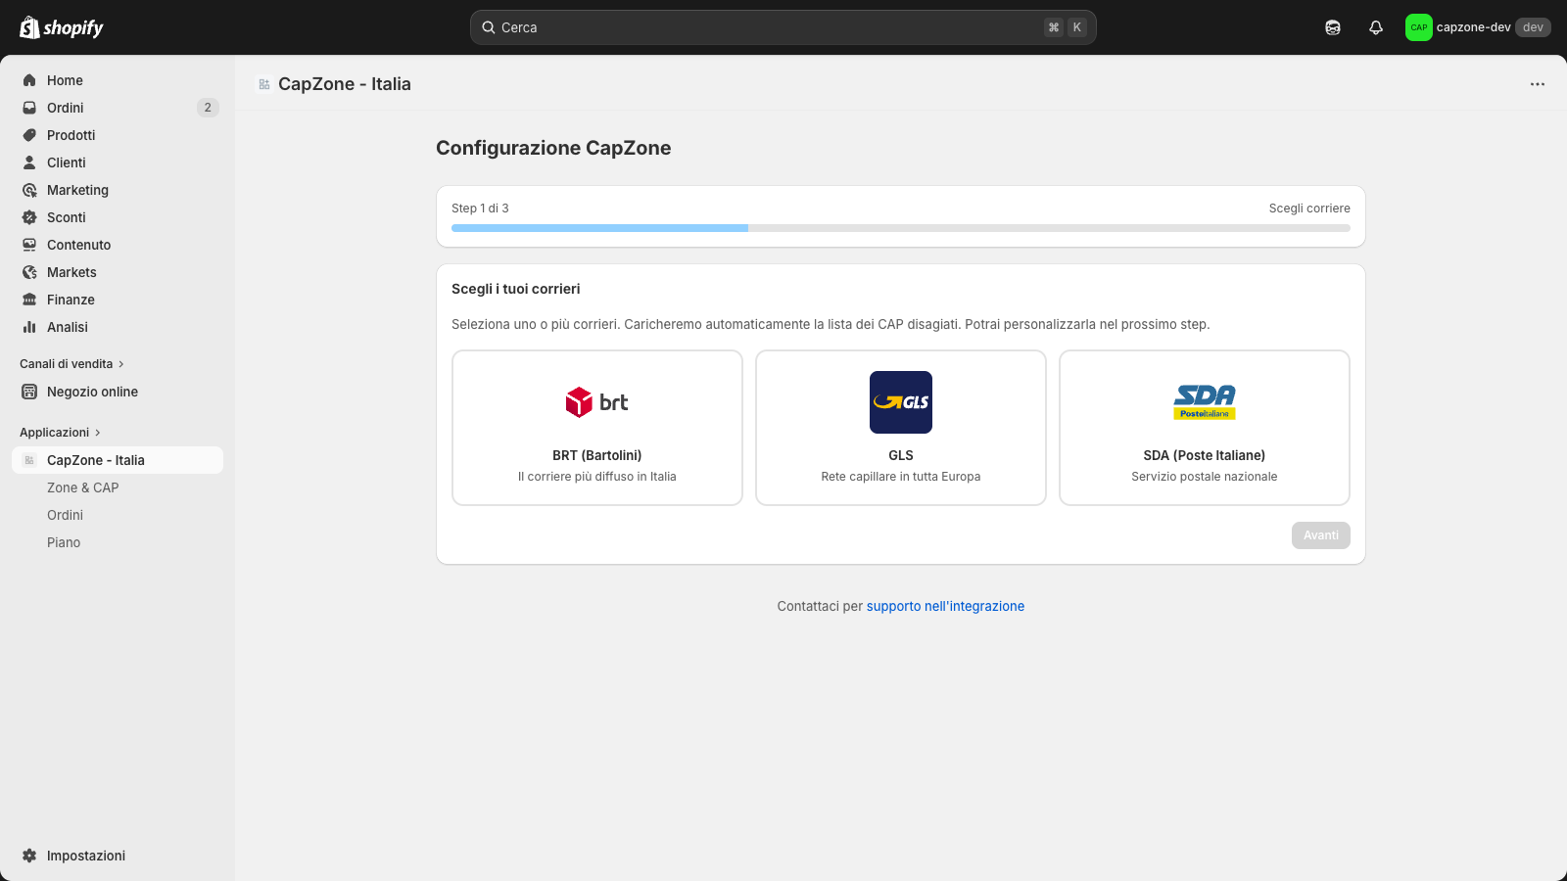
Task: Click the green CAP store avatar
Action: coord(1419,27)
